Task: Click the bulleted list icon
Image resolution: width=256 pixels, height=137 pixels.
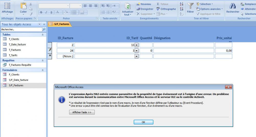Action: [108, 12]
